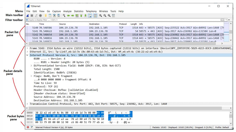Screen dimensions: 236x132
Task: Click the display filter input field
Action: 124,20
